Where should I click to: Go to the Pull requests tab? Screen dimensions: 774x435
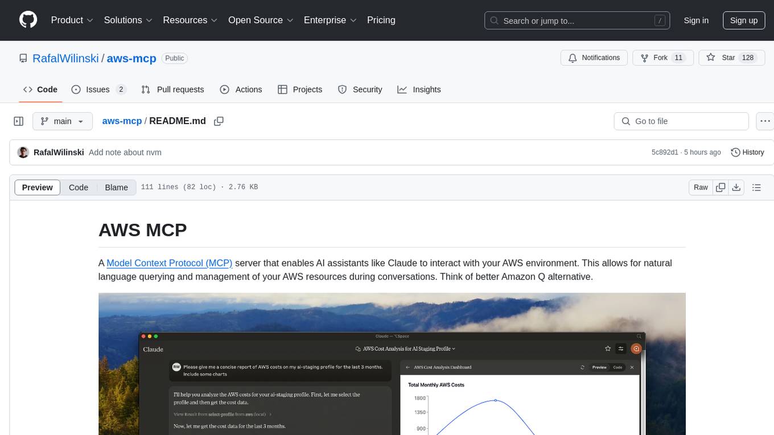click(x=172, y=89)
